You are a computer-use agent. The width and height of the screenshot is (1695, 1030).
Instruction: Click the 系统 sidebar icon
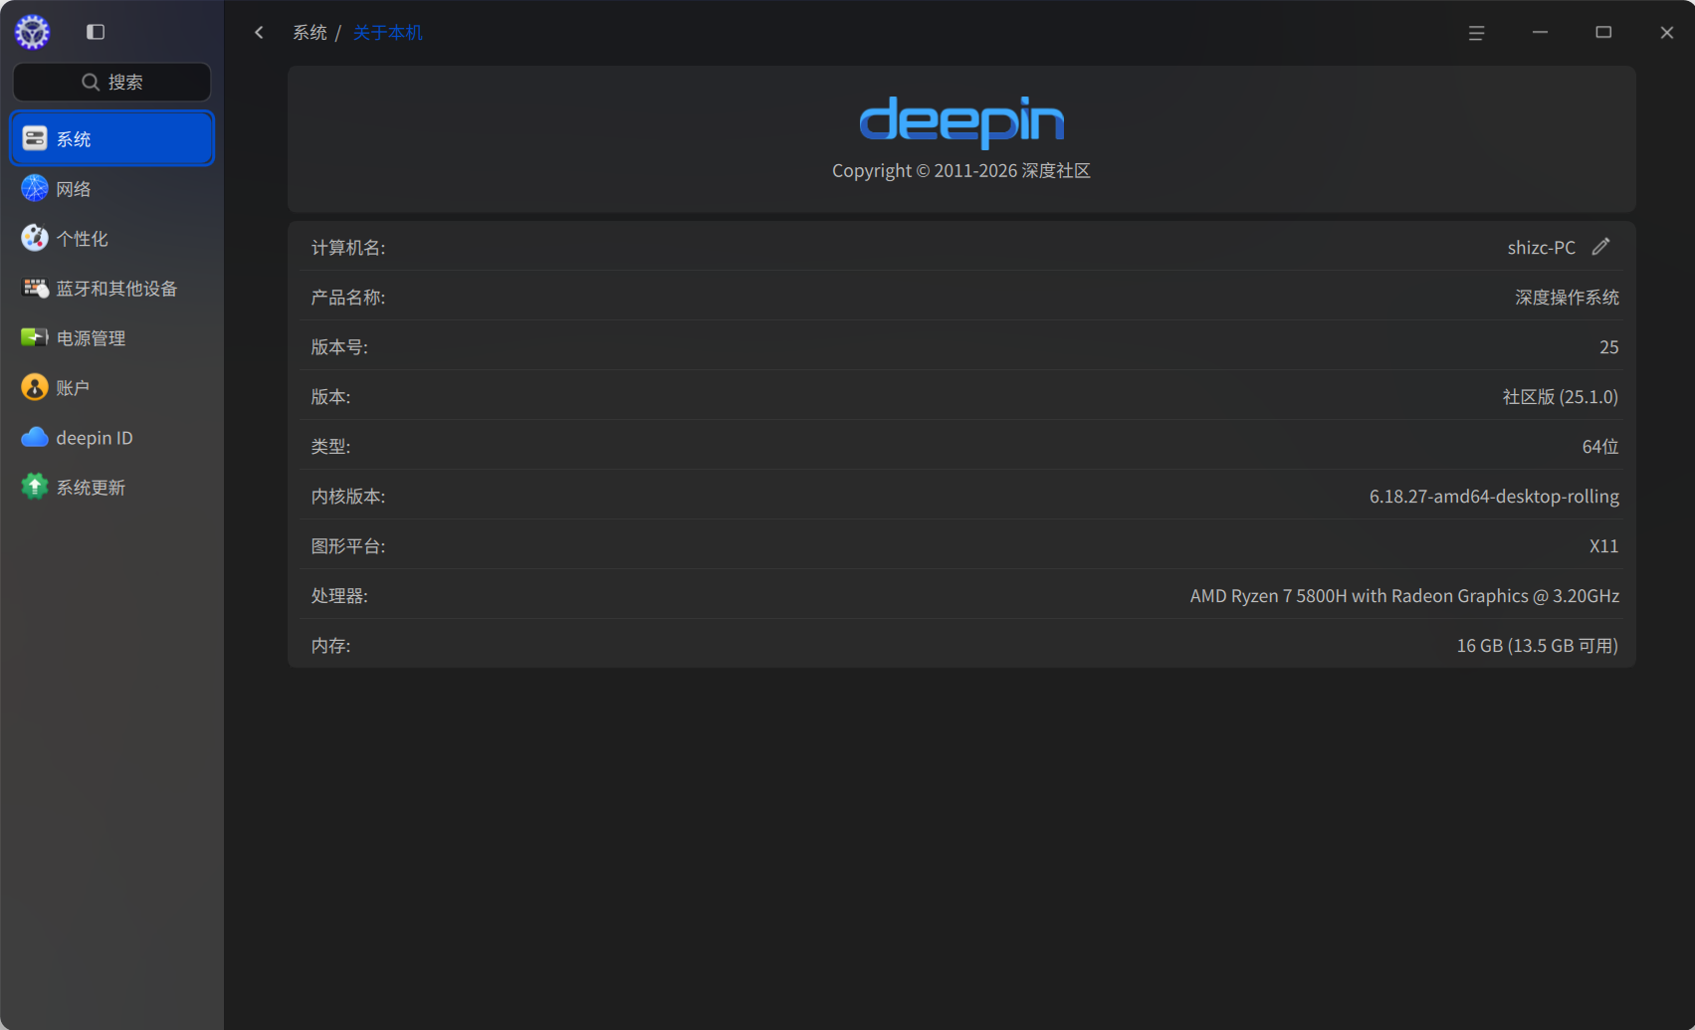click(35, 138)
